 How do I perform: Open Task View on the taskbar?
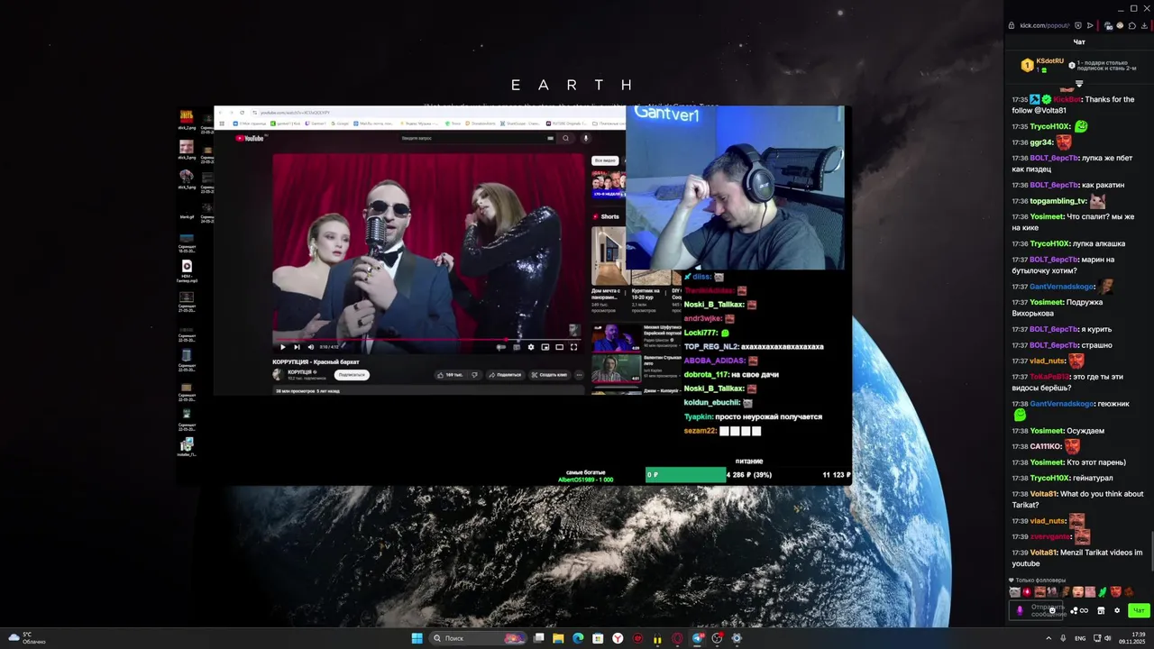tap(538, 638)
